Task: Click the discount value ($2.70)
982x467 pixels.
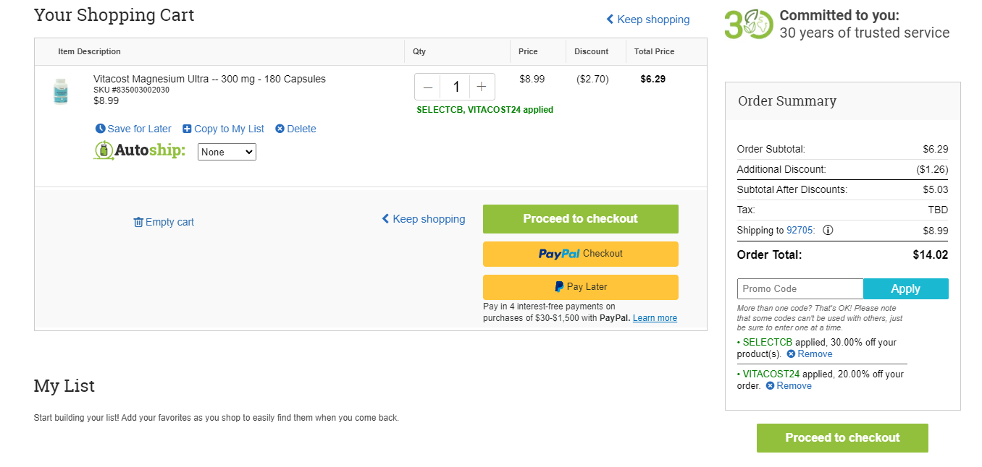Action: click(592, 79)
